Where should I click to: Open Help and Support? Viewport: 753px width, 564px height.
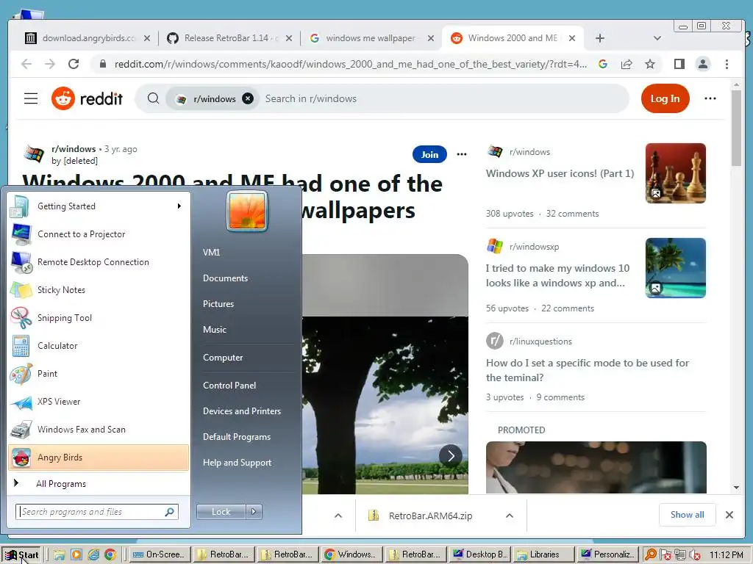pyautogui.click(x=238, y=463)
